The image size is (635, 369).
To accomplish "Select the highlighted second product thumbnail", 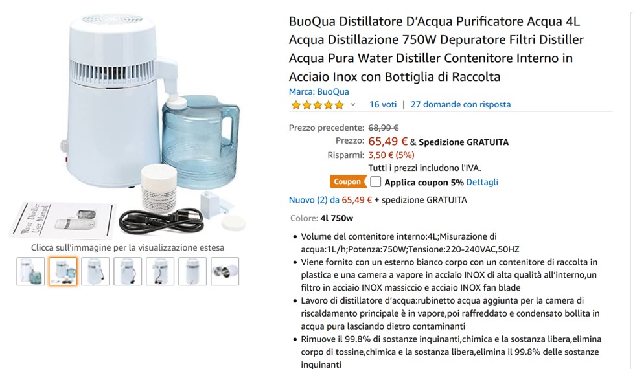I will 63,271.
